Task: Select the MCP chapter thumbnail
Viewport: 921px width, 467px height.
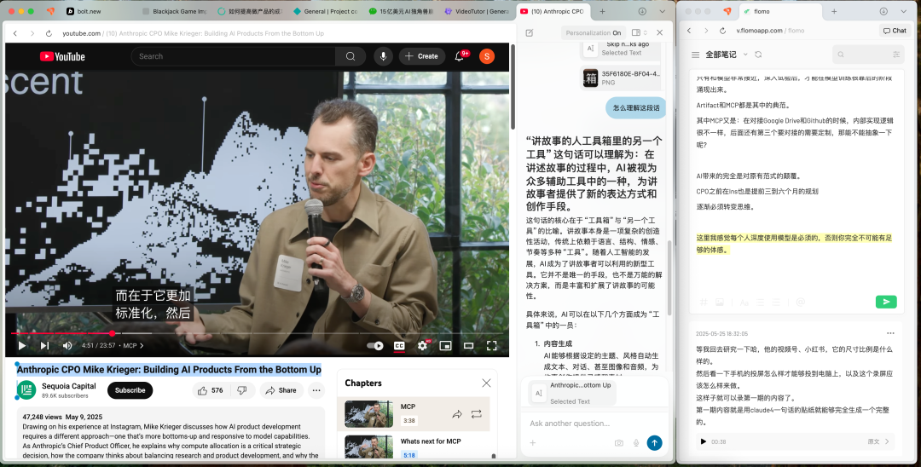Action: (369, 413)
